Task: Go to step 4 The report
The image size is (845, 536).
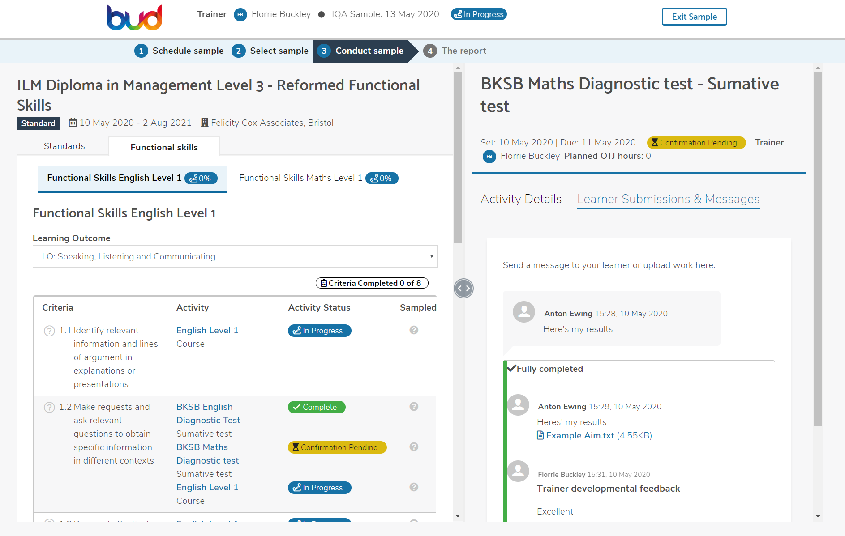Action: coord(455,51)
